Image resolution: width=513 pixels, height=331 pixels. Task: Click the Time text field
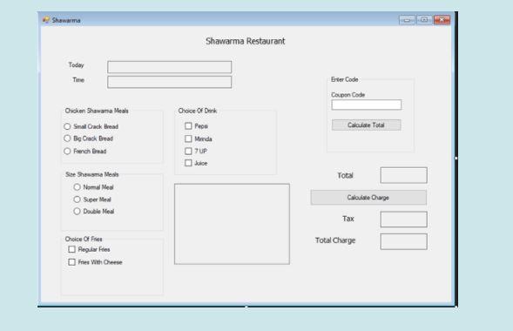170,82
